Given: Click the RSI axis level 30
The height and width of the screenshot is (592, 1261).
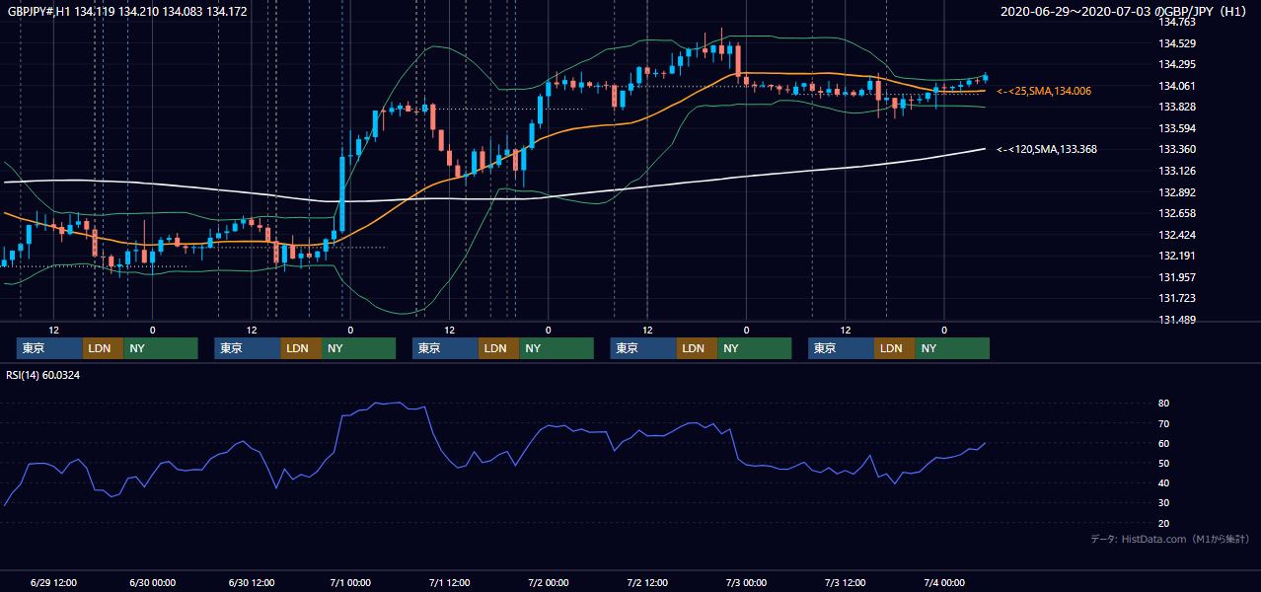Looking at the screenshot, I should 1164,503.
